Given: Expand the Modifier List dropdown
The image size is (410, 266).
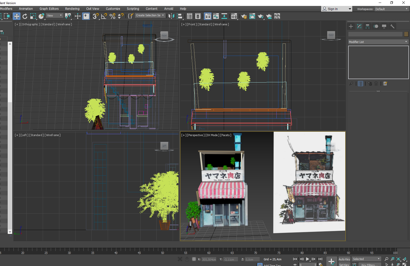Looking at the screenshot, I should point(378,42).
